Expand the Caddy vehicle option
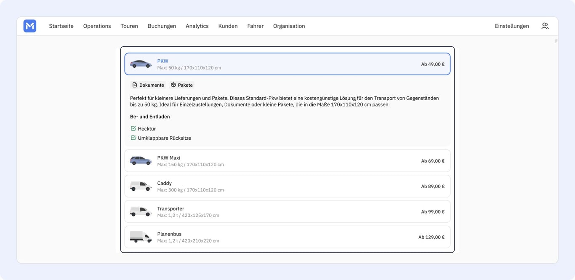Image resolution: width=575 pixels, height=280 pixels. coord(287,186)
